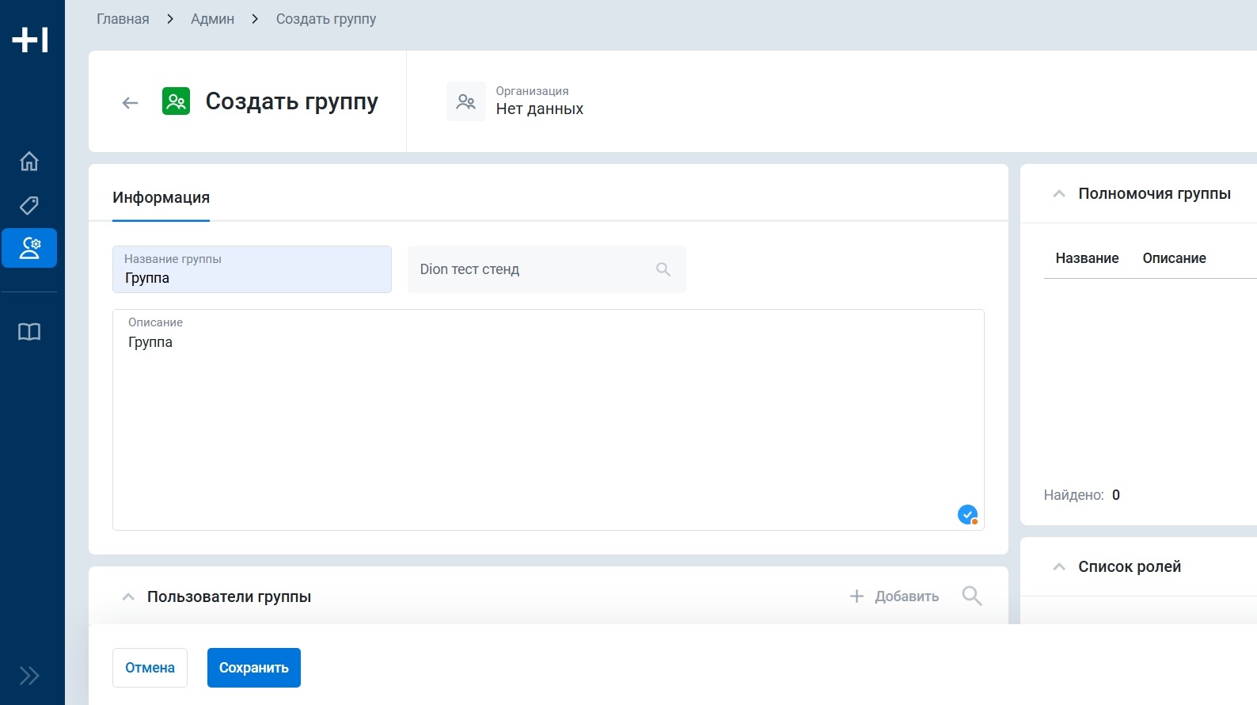Image resolution: width=1257 pixels, height=705 pixels.
Task: Click the plus-I logo at top left
Action: [31, 40]
